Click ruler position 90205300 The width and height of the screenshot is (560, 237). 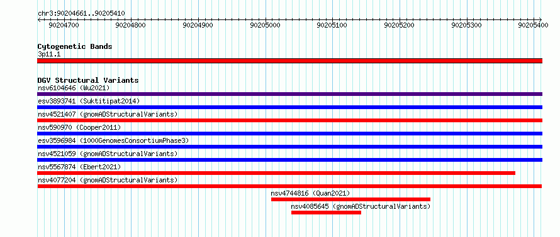click(467, 25)
